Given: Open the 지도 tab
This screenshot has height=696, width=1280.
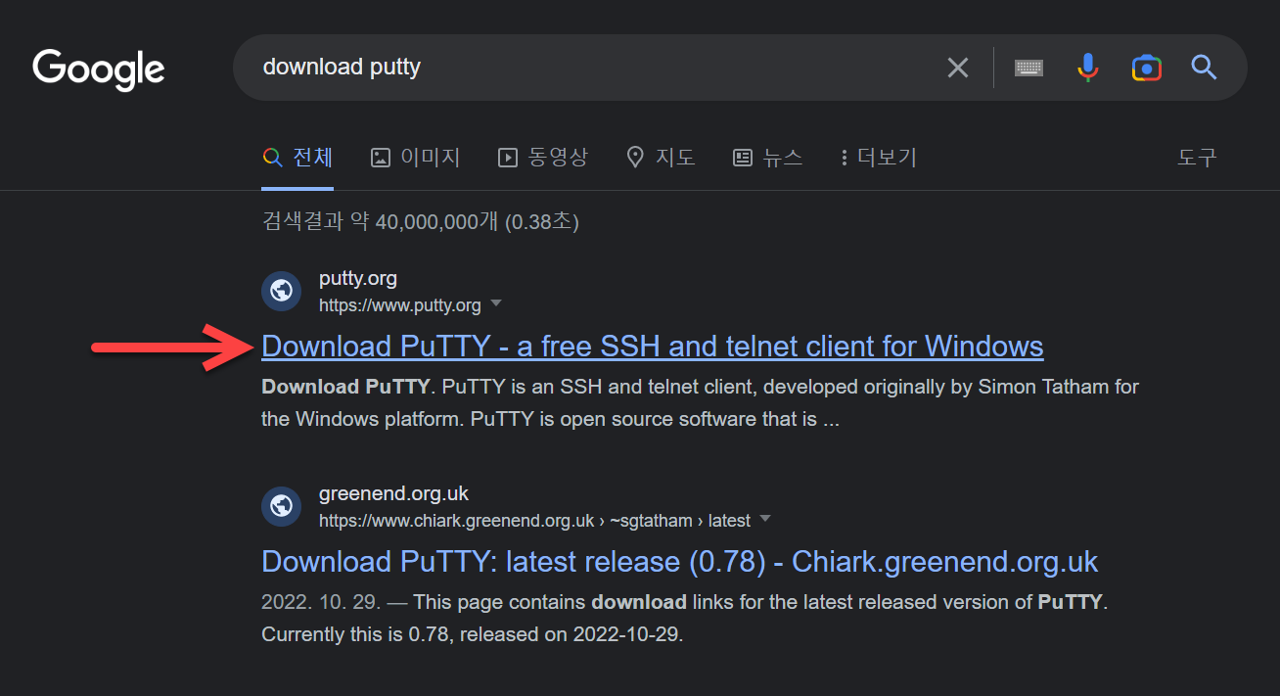Looking at the screenshot, I should [661, 158].
